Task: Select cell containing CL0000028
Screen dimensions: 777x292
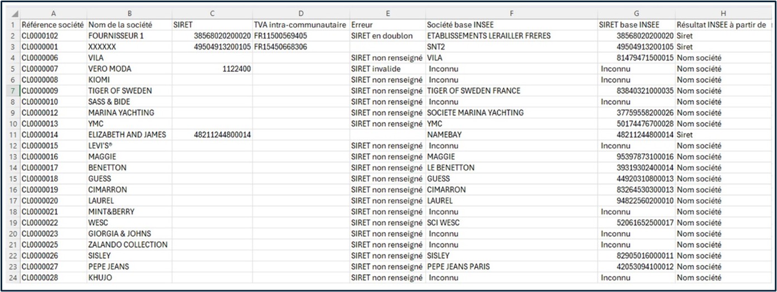Action: pos(53,278)
